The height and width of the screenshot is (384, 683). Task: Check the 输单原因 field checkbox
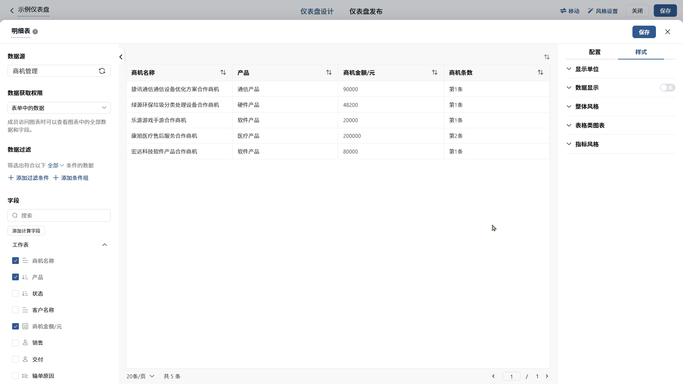[15, 376]
